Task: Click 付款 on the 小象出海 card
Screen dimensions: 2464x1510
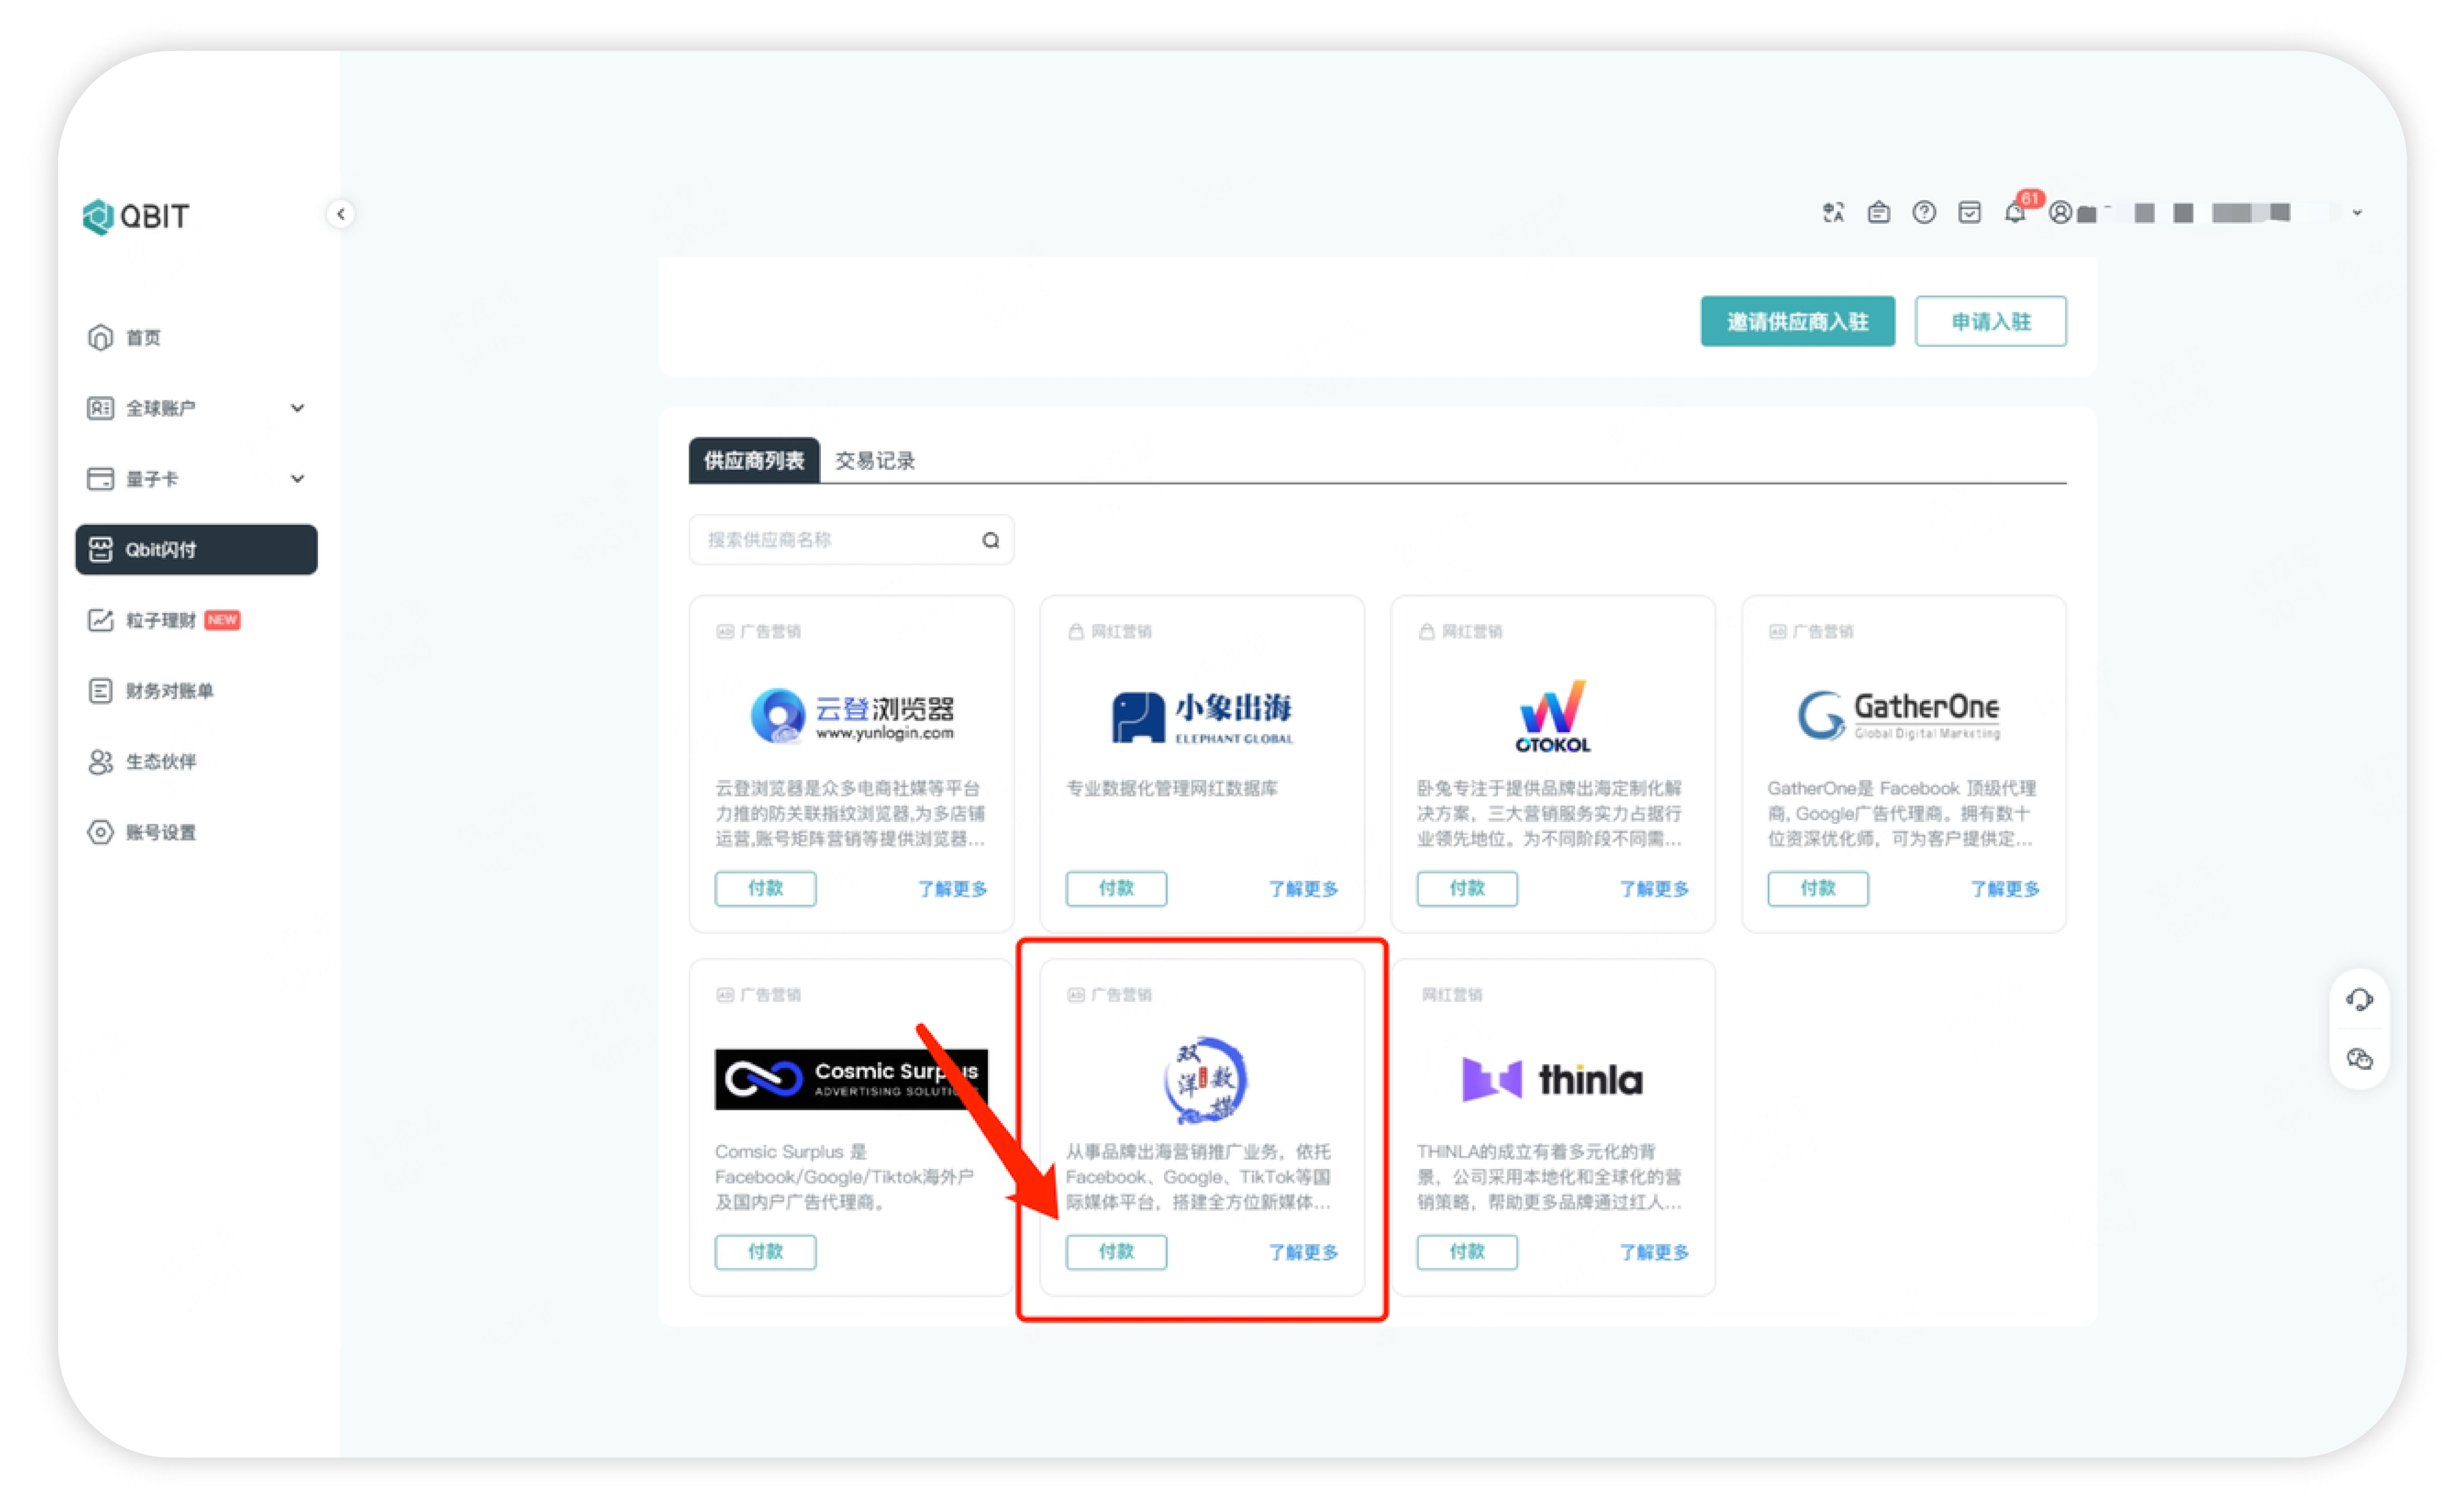Action: (x=1116, y=888)
